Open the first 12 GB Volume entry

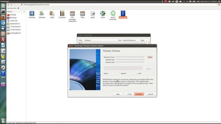(x=15, y=27)
